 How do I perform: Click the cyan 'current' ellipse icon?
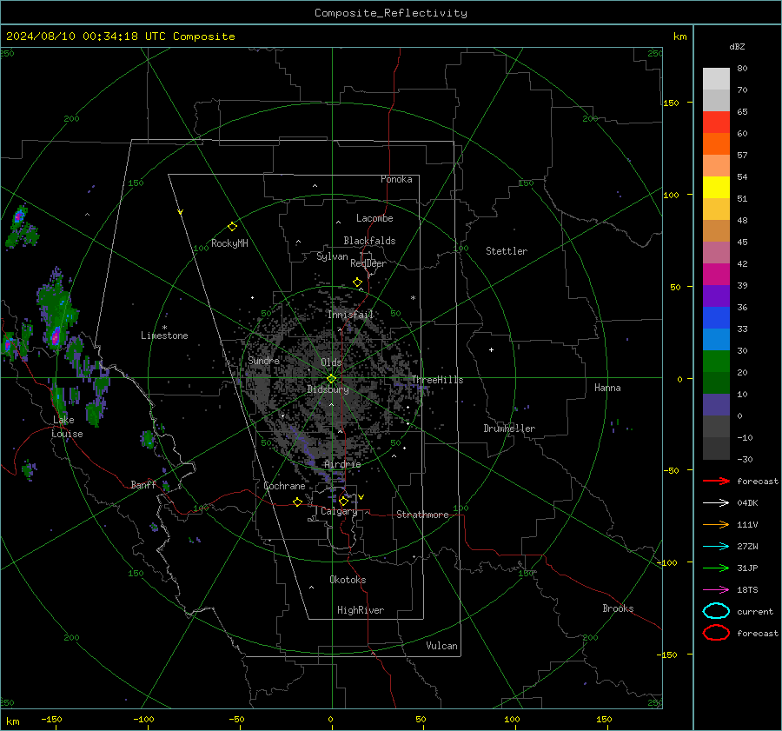click(716, 611)
